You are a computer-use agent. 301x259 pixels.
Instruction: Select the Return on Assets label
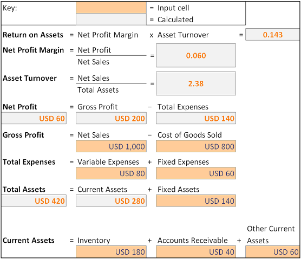pos(33,35)
